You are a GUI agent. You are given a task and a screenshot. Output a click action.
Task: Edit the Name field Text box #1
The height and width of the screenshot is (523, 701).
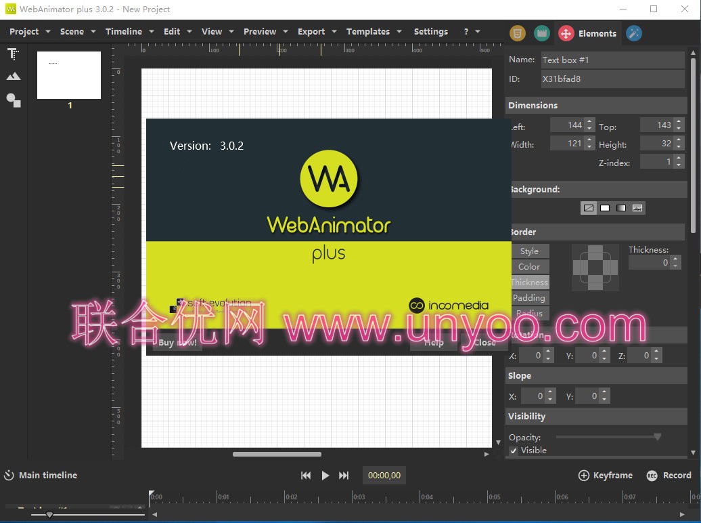pyautogui.click(x=612, y=60)
